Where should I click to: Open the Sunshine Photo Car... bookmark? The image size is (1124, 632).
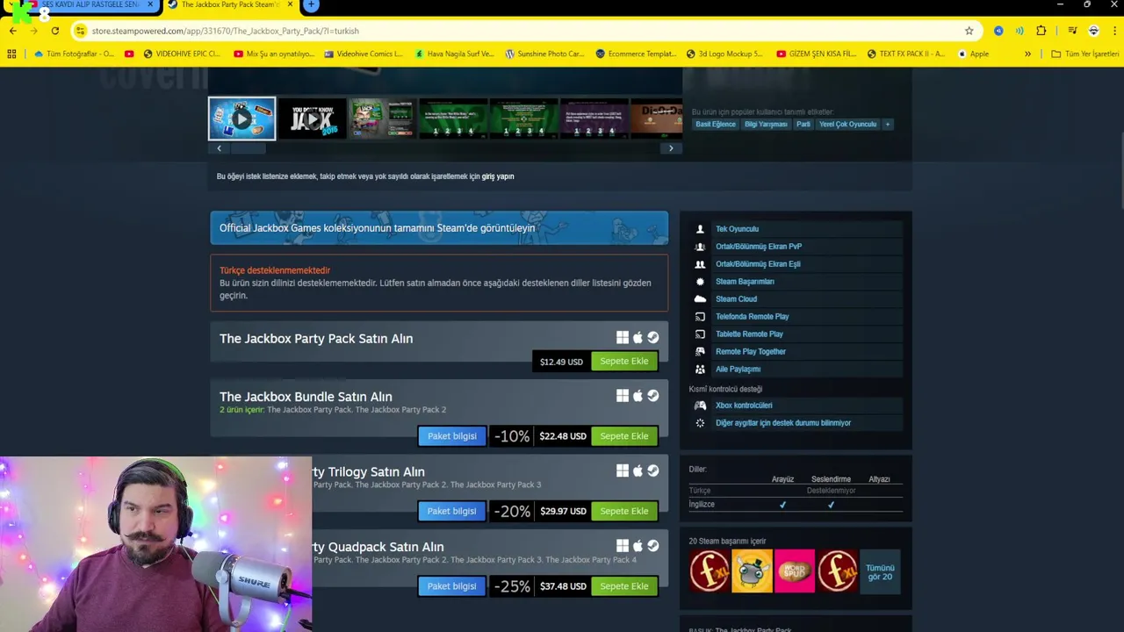tap(544, 54)
